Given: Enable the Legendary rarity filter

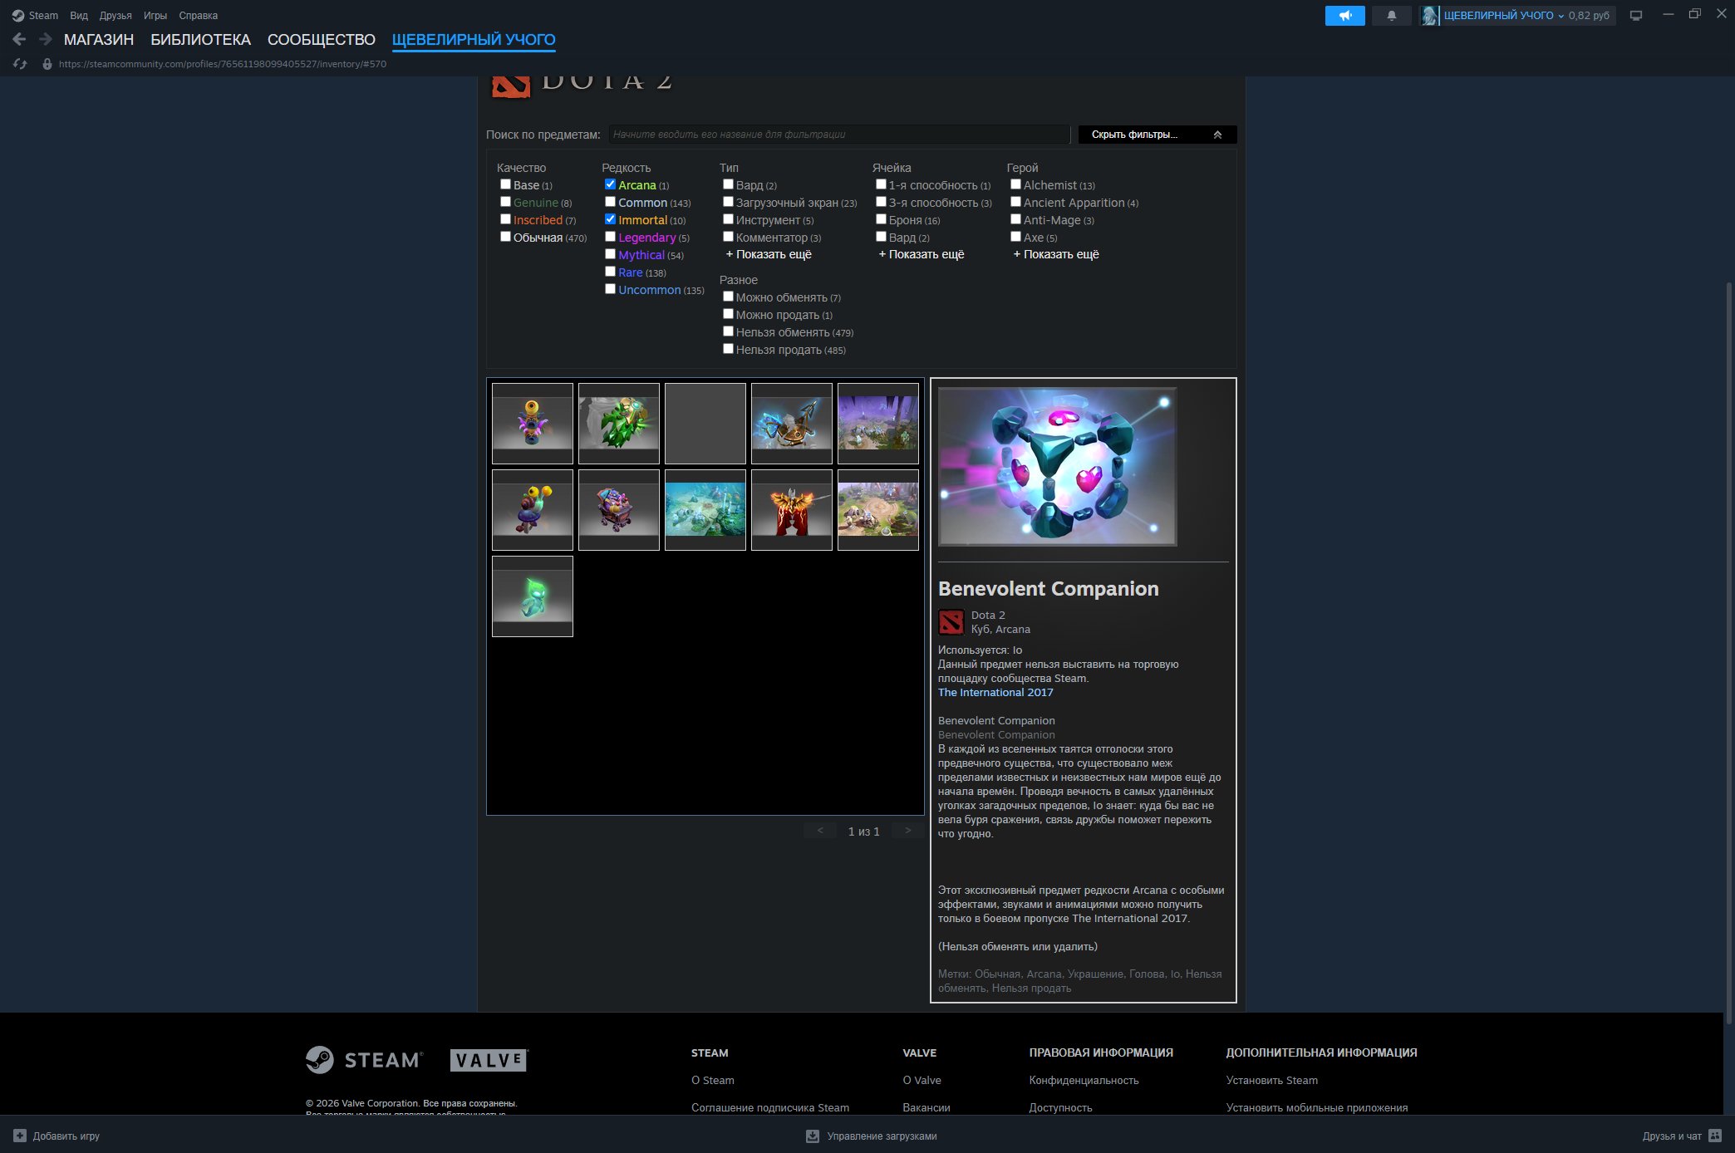Looking at the screenshot, I should [x=610, y=237].
